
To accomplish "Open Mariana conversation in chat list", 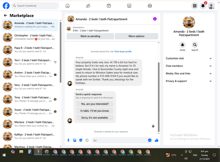I will click(x=29, y=124).
